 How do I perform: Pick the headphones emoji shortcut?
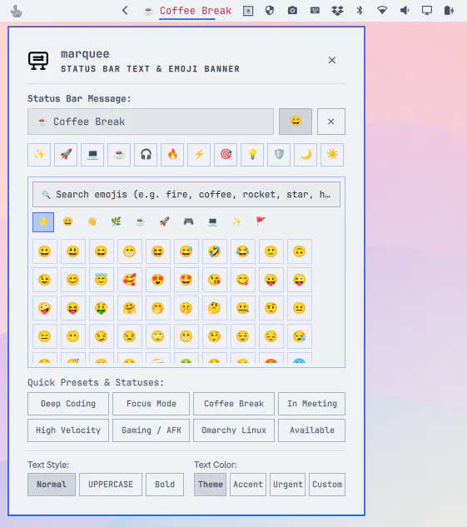tap(146, 155)
